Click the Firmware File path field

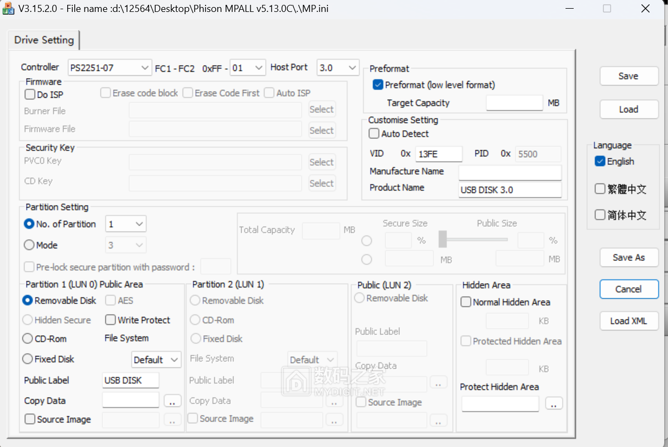[x=215, y=129]
